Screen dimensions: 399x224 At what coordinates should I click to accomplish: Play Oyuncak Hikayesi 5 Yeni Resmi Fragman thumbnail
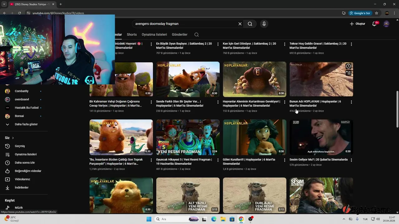pos(188,137)
